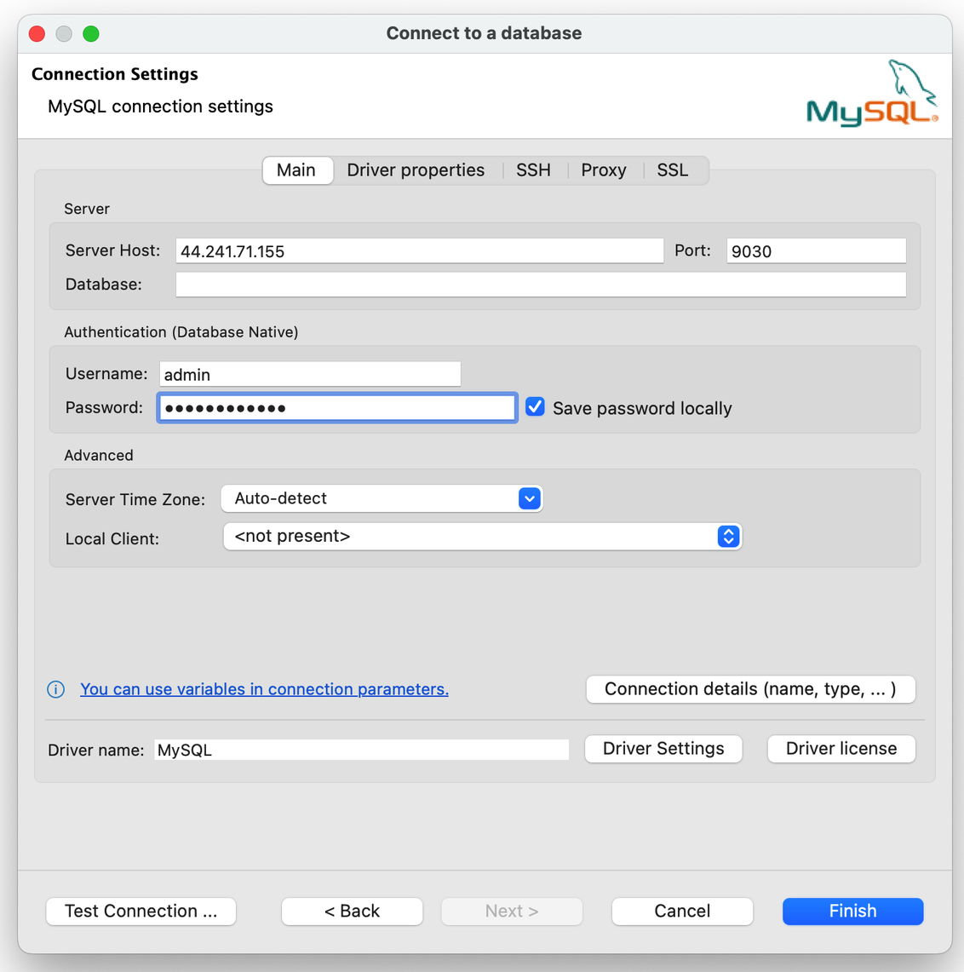Select the Proxy tab

point(604,170)
